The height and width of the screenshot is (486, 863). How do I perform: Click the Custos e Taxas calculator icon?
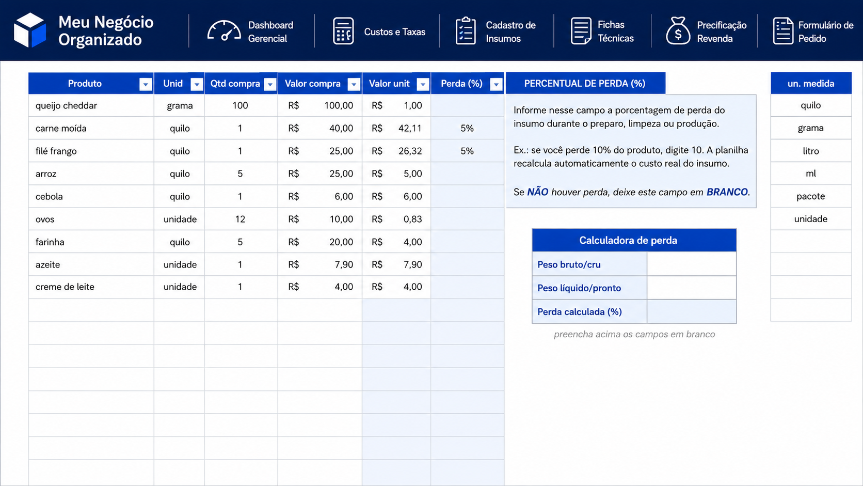coord(343,31)
